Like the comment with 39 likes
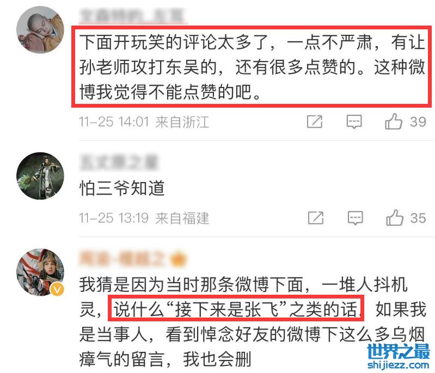The height and width of the screenshot is (373, 435). [x=394, y=121]
